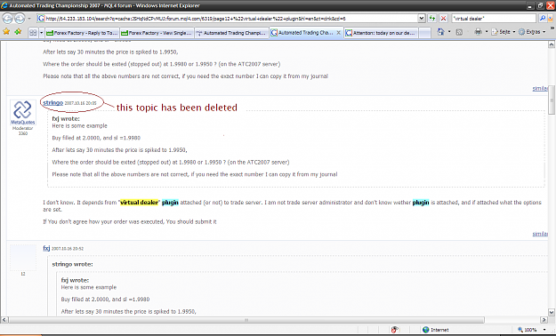Viewport: 556px width, 336px height.
Task: Expand the address bar history dropdown
Action: [x=422, y=19]
